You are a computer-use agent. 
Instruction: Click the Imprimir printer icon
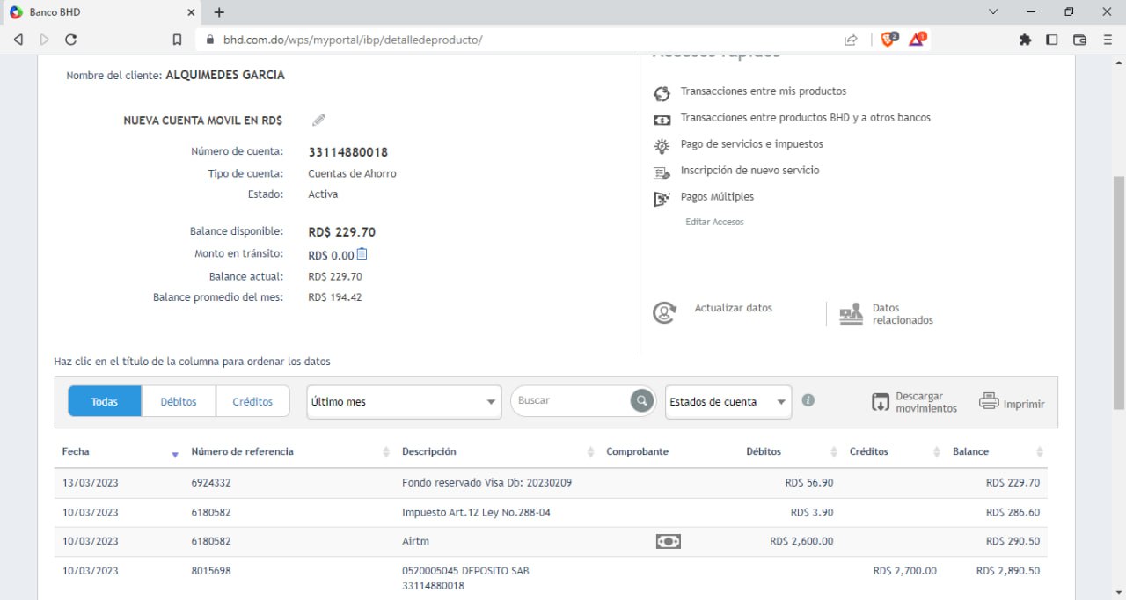coord(989,402)
